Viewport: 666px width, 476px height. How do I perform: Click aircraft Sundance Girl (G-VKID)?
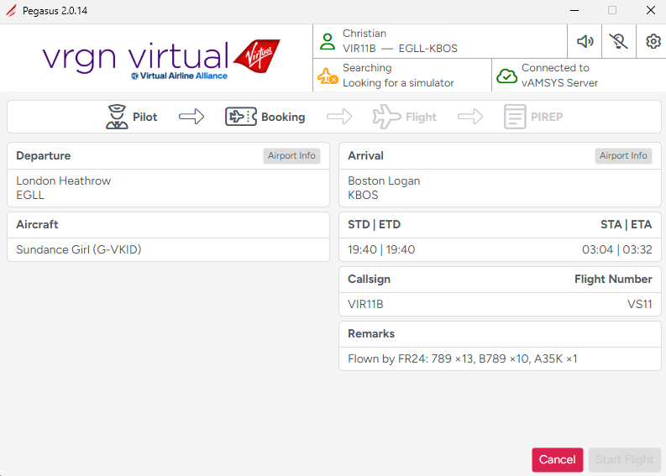point(79,249)
